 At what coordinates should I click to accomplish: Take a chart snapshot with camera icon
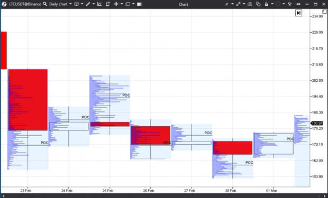click(250, 4)
